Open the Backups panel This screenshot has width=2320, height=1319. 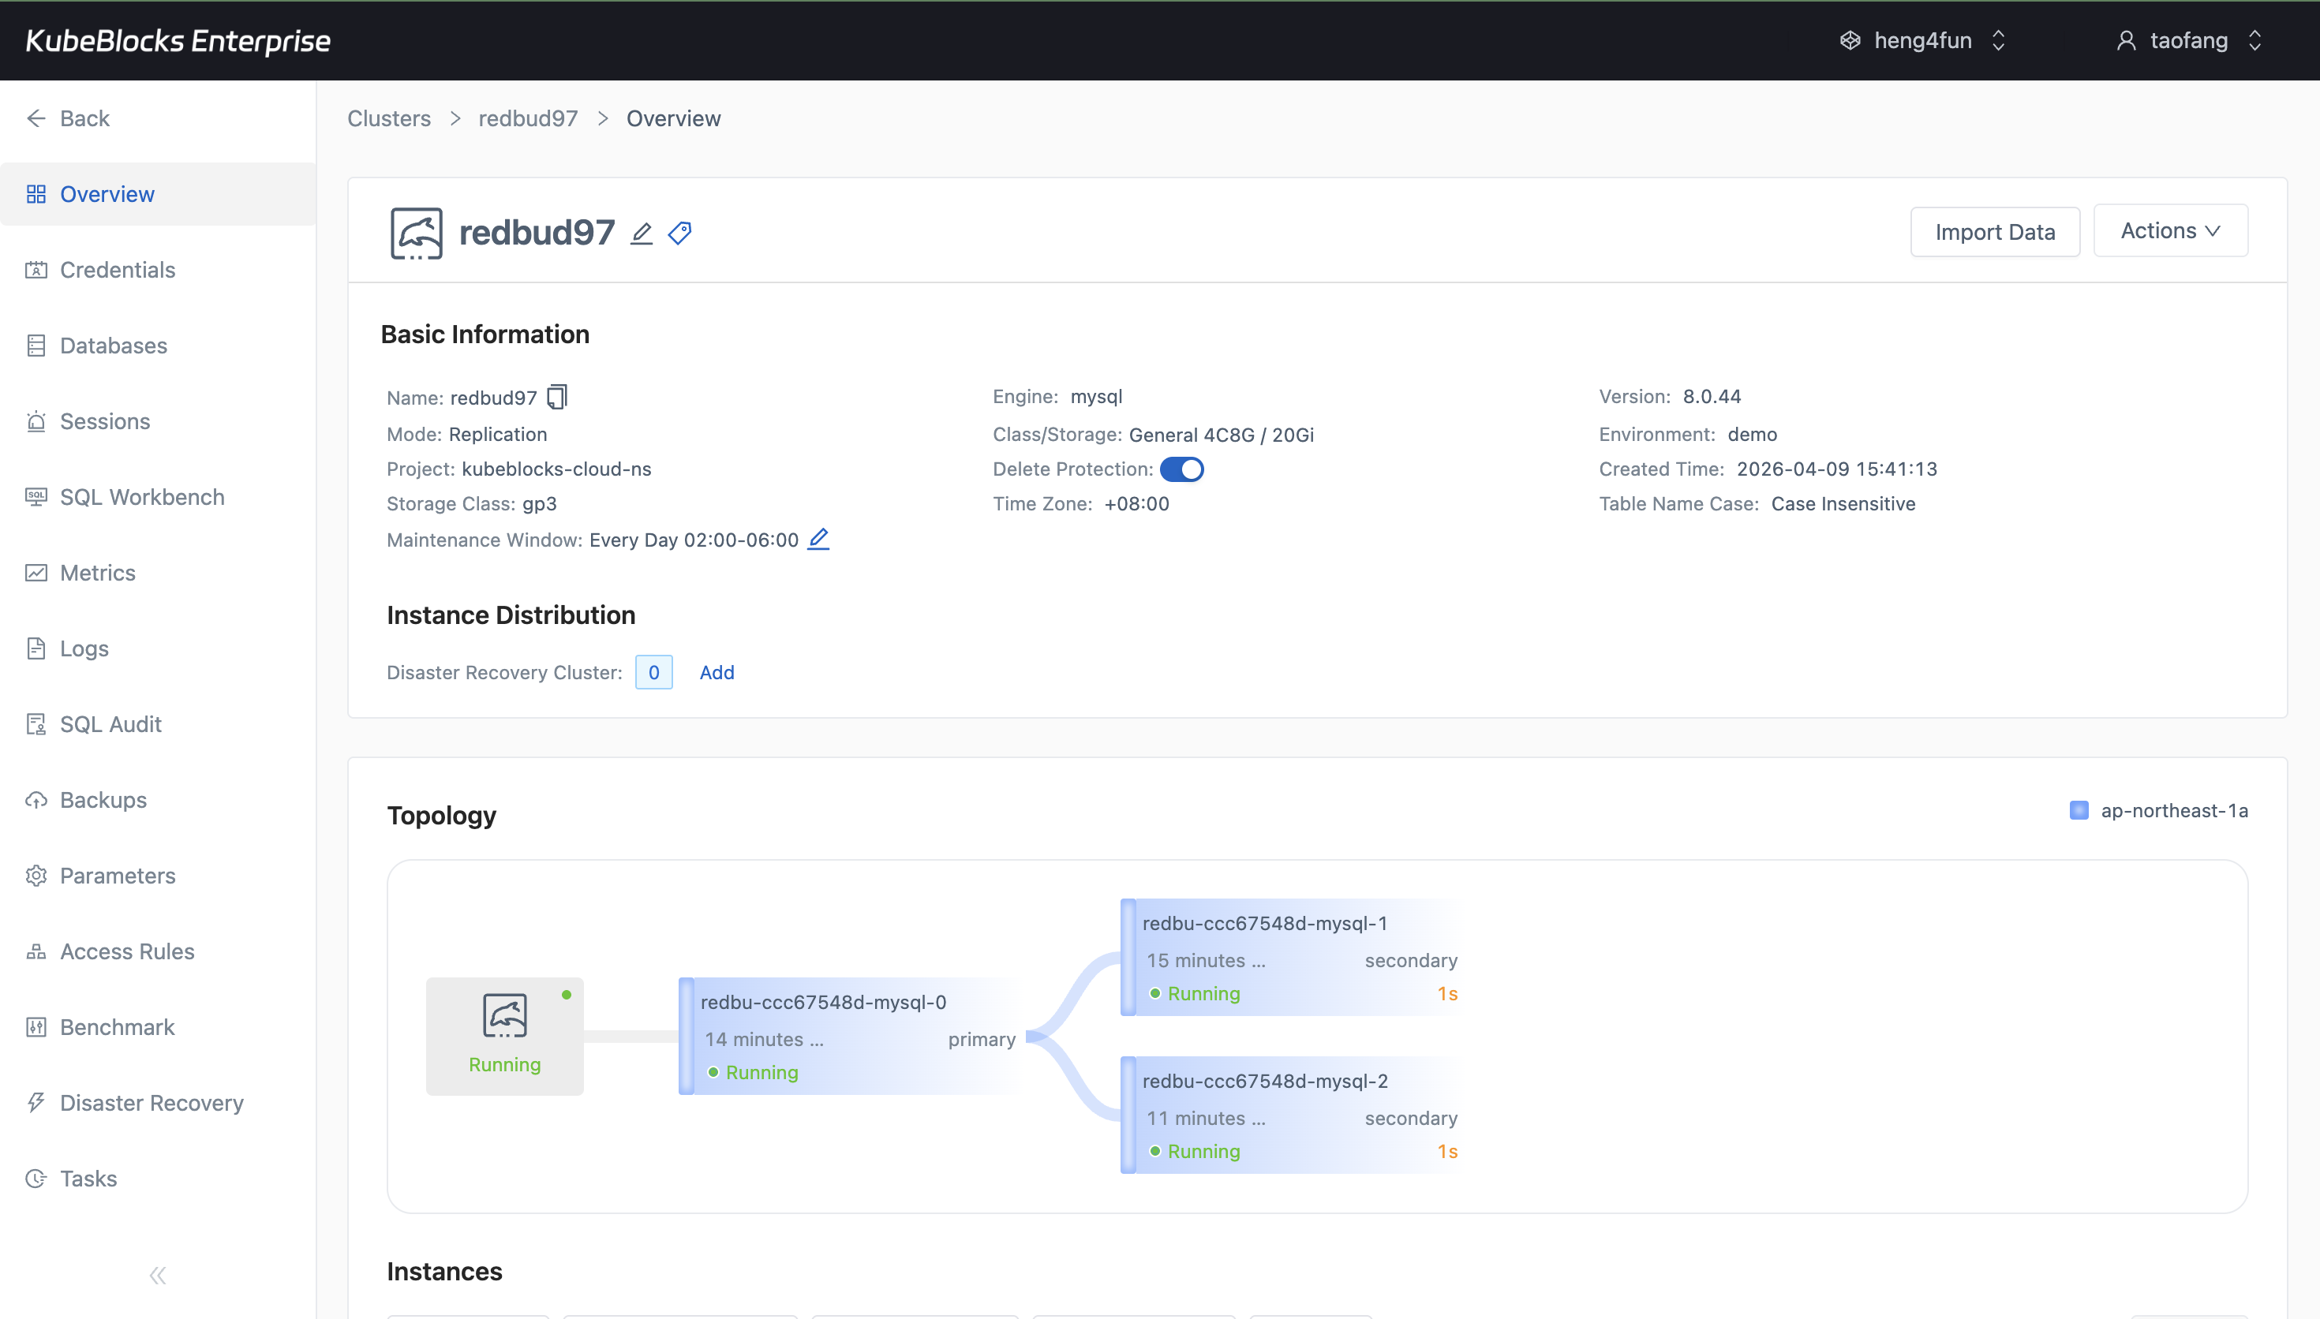103,800
